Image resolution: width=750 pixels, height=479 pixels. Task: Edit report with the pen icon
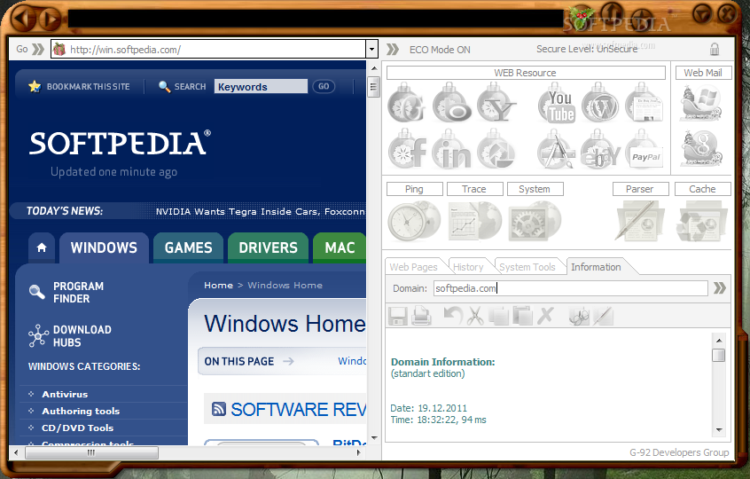[603, 317]
